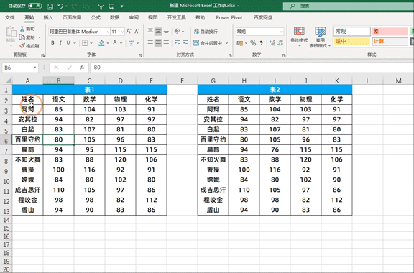The height and width of the screenshot is (273, 414).
Task: Open quick access toolbar customize arrow
Action: point(121,6)
